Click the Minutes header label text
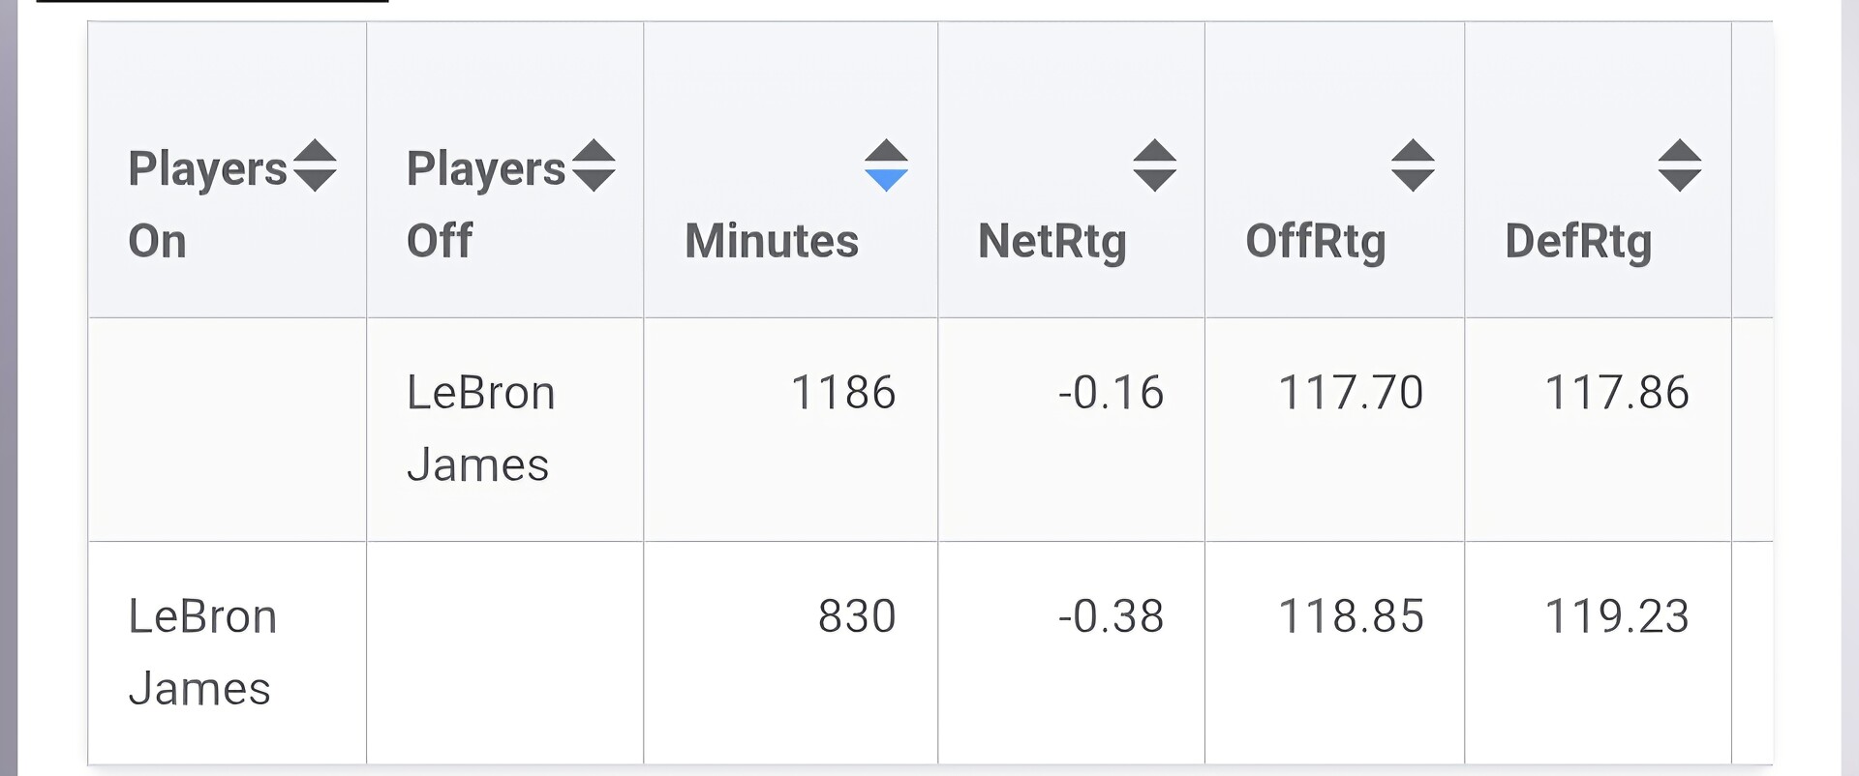Image resolution: width=1859 pixels, height=776 pixels. click(772, 241)
